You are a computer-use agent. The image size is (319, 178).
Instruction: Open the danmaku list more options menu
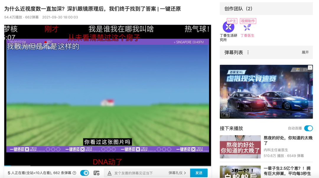click(248, 52)
